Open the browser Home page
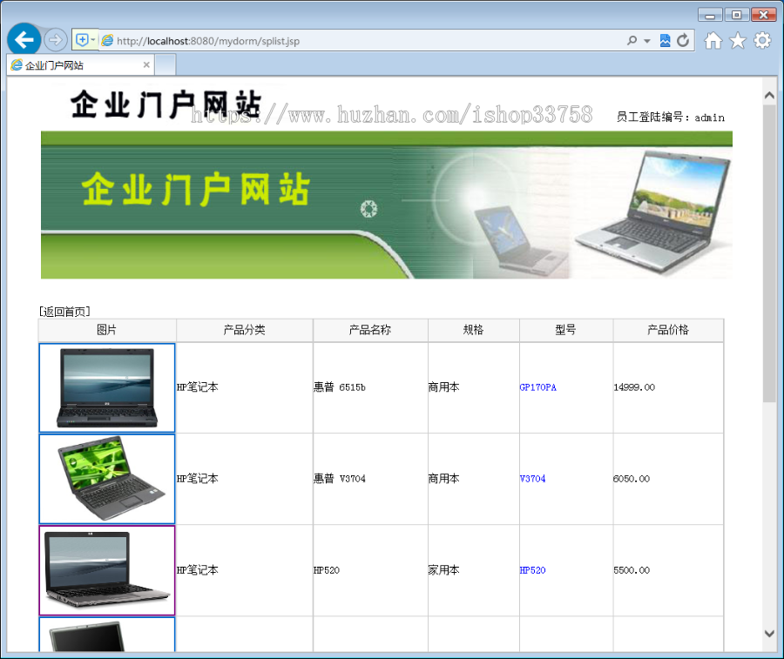This screenshot has height=659, width=784. point(713,40)
